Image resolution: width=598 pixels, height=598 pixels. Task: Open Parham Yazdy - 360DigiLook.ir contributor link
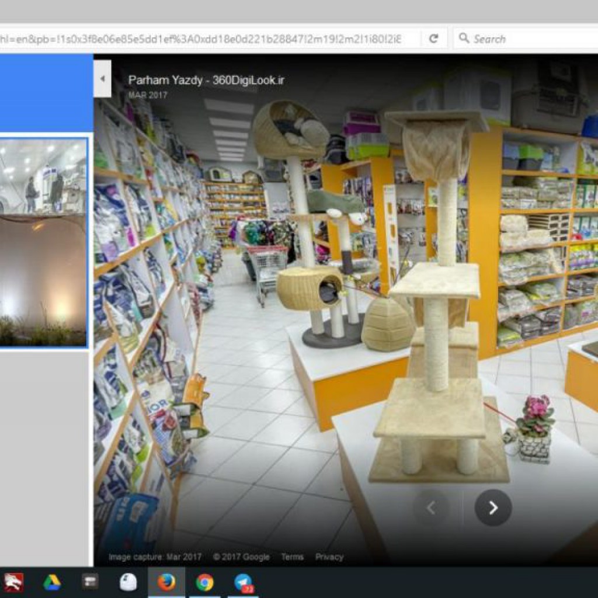pyautogui.click(x=206, y=81)
